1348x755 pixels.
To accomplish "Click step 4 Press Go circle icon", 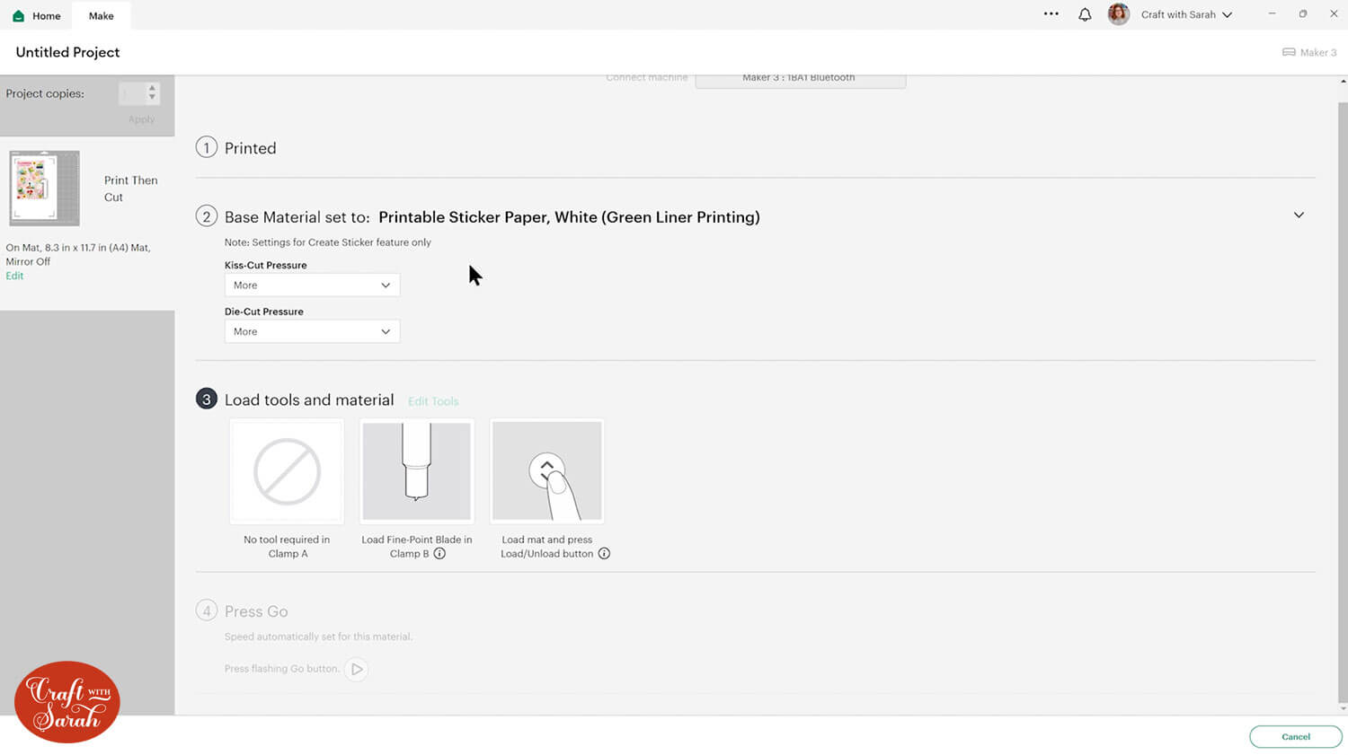I will pyautogui.click(x=207, y=611).
